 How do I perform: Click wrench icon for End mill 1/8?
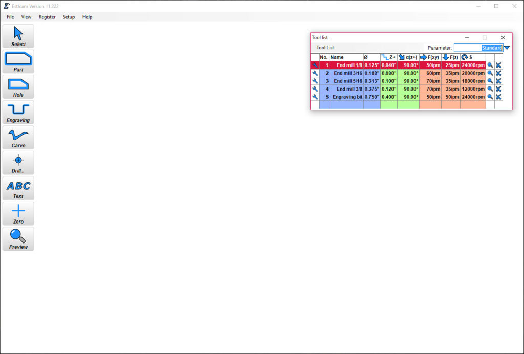point(315,65)
